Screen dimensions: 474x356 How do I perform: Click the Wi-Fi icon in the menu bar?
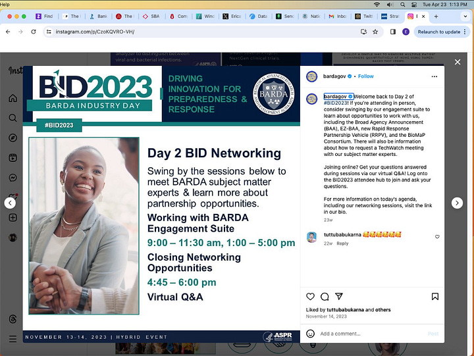[377, 5]
